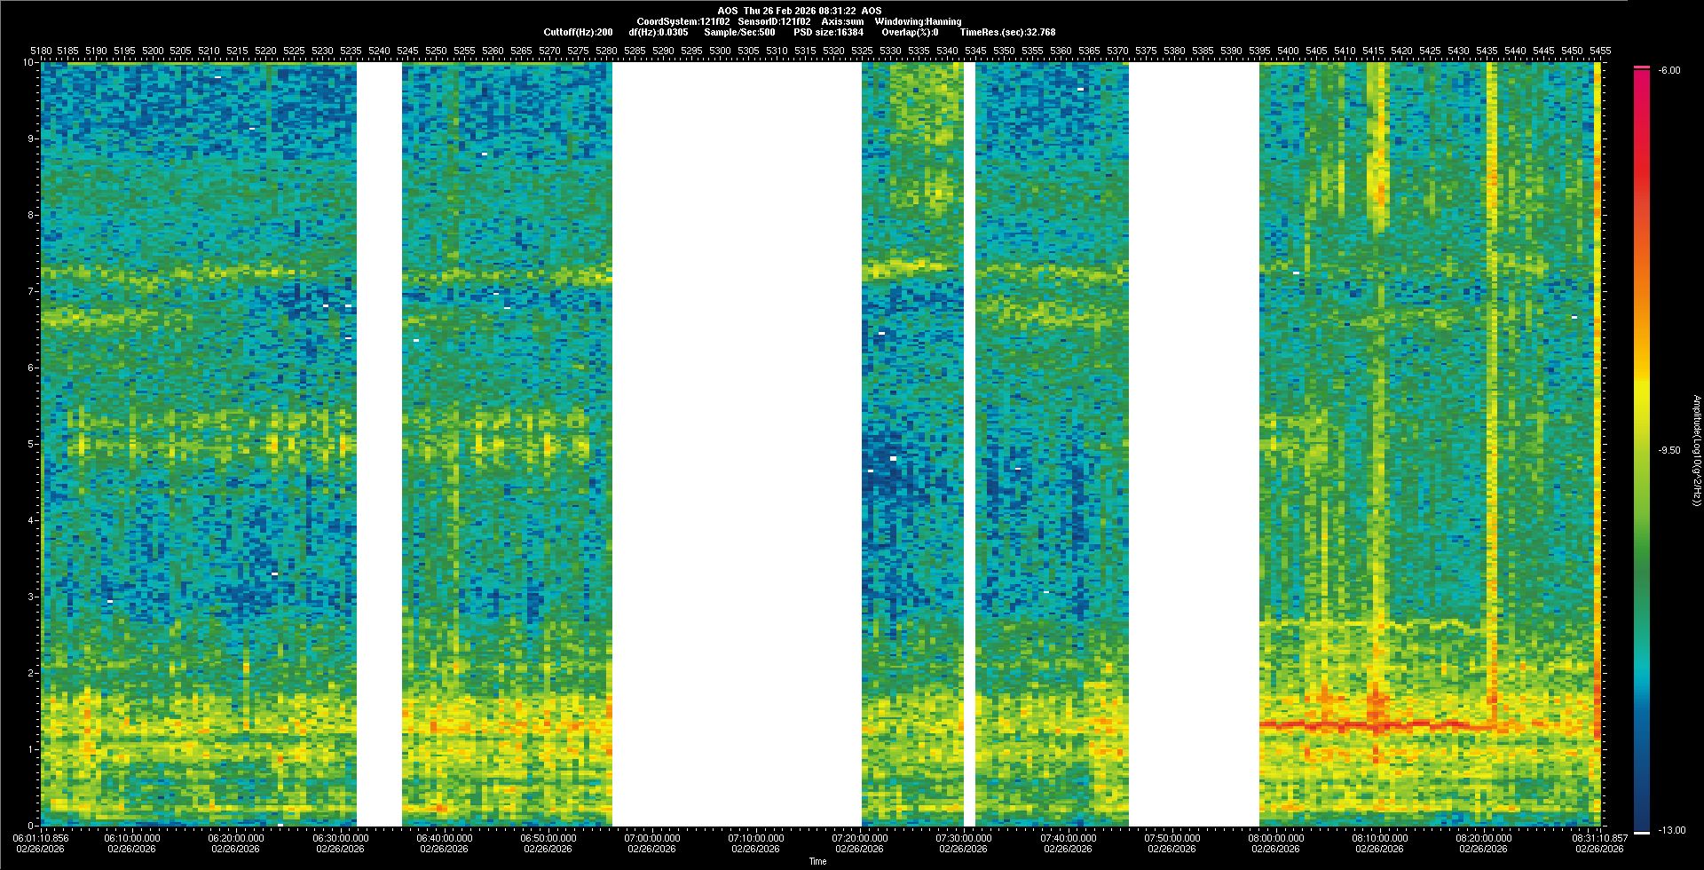1704x870 pixels.
Task: Click the 10 frequency tick on the y-axis
Action: point(29,62)
